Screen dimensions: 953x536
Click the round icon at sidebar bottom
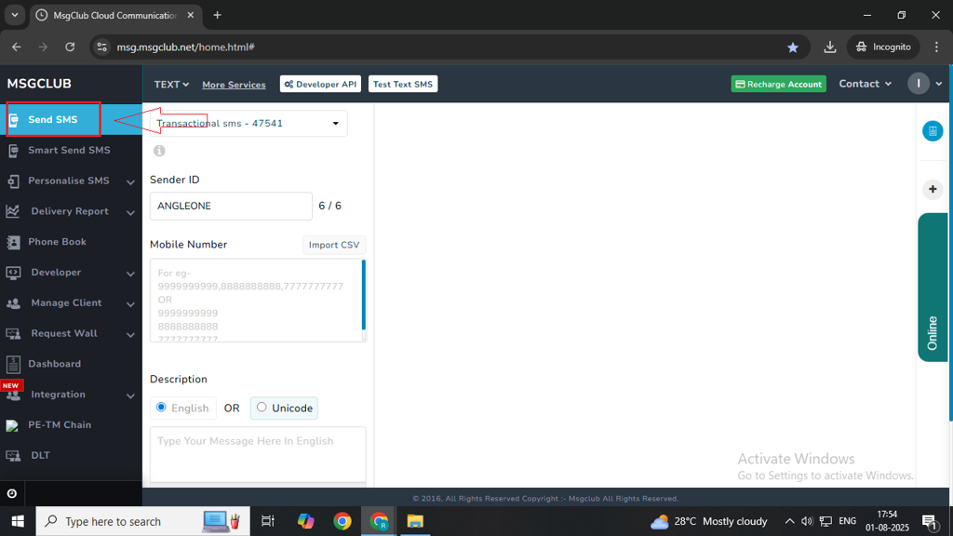coord(11,493)
